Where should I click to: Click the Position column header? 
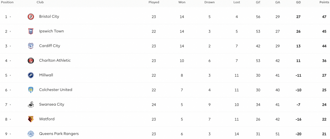pyautogui.click(x=7, y=2)
